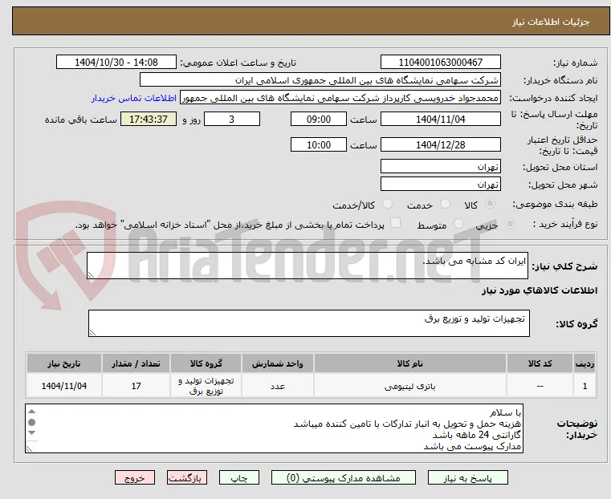Screen dimensions: 611x499
Task: Click the countdown timer 17:43:37 field
Action: tap(148, 119)
